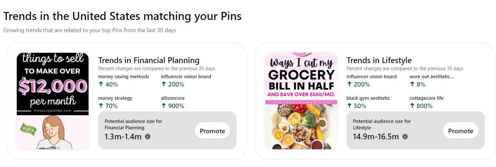This screenshot has width=496, height=167.
Task: Click the info icon beside 14.9m-16.5m
Action: tap(405, 136)
